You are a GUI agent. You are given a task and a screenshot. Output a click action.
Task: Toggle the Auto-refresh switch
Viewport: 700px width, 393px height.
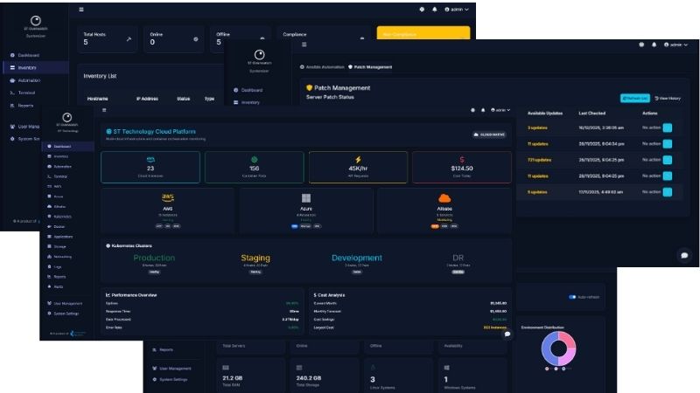[573, 297]
